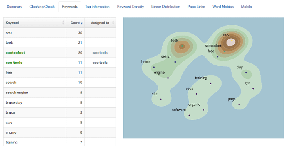
Task: Click count value 21 for tools
Action: point(80,43)
